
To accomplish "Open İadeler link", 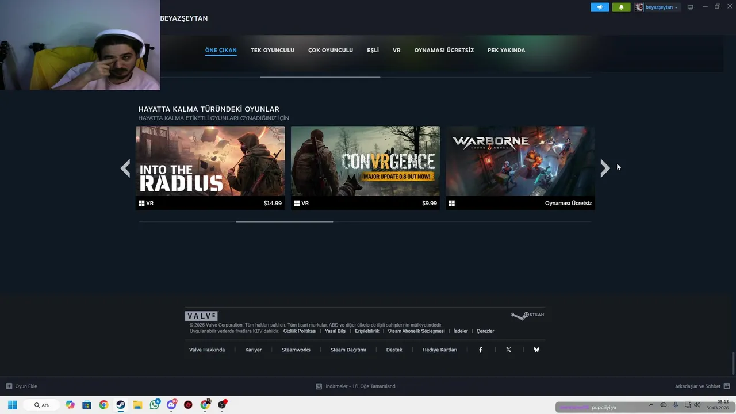I will pyautogui.click(x=461, y=331).
